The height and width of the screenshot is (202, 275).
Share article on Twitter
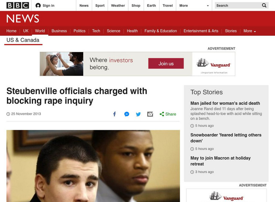tap(139, 114)
